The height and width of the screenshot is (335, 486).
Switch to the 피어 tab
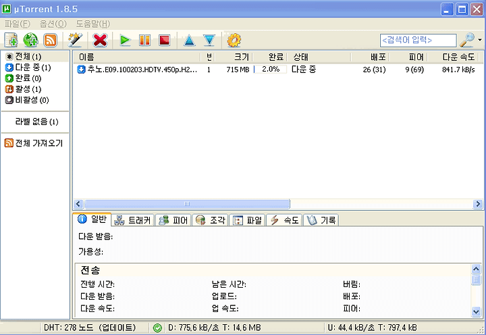click(x=173, y=220)
